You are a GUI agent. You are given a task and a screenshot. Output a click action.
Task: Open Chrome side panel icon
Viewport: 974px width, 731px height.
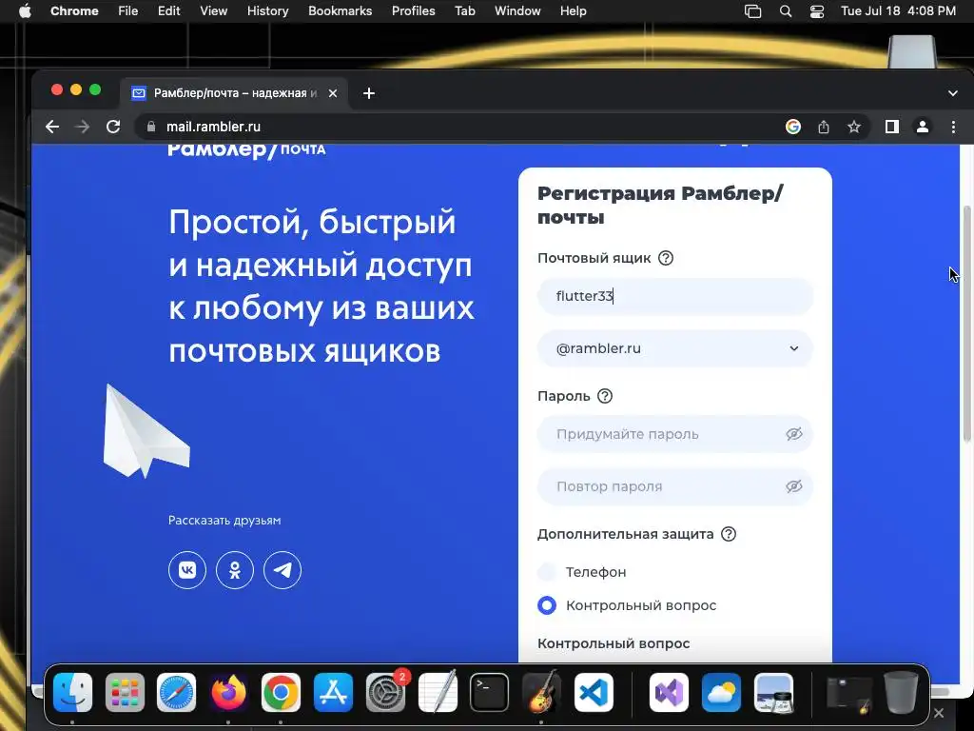tap(892, 127)
